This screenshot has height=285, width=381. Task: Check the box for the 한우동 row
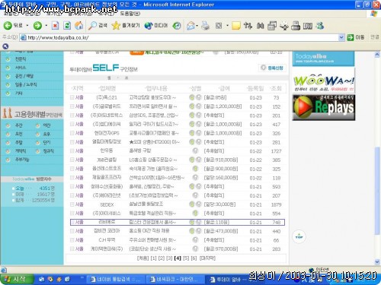(x=72, y=150)
